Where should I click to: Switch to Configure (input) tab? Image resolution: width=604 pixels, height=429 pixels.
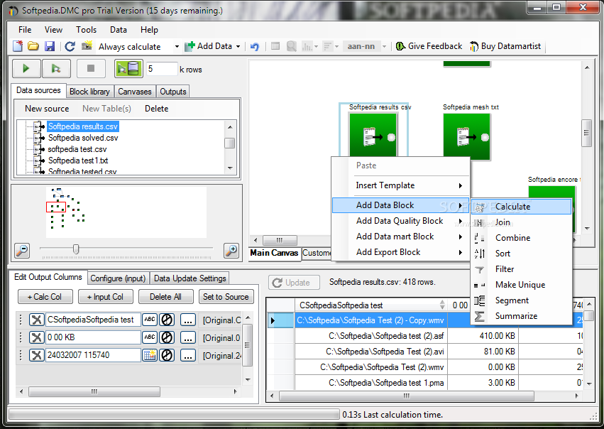[118, 278]
